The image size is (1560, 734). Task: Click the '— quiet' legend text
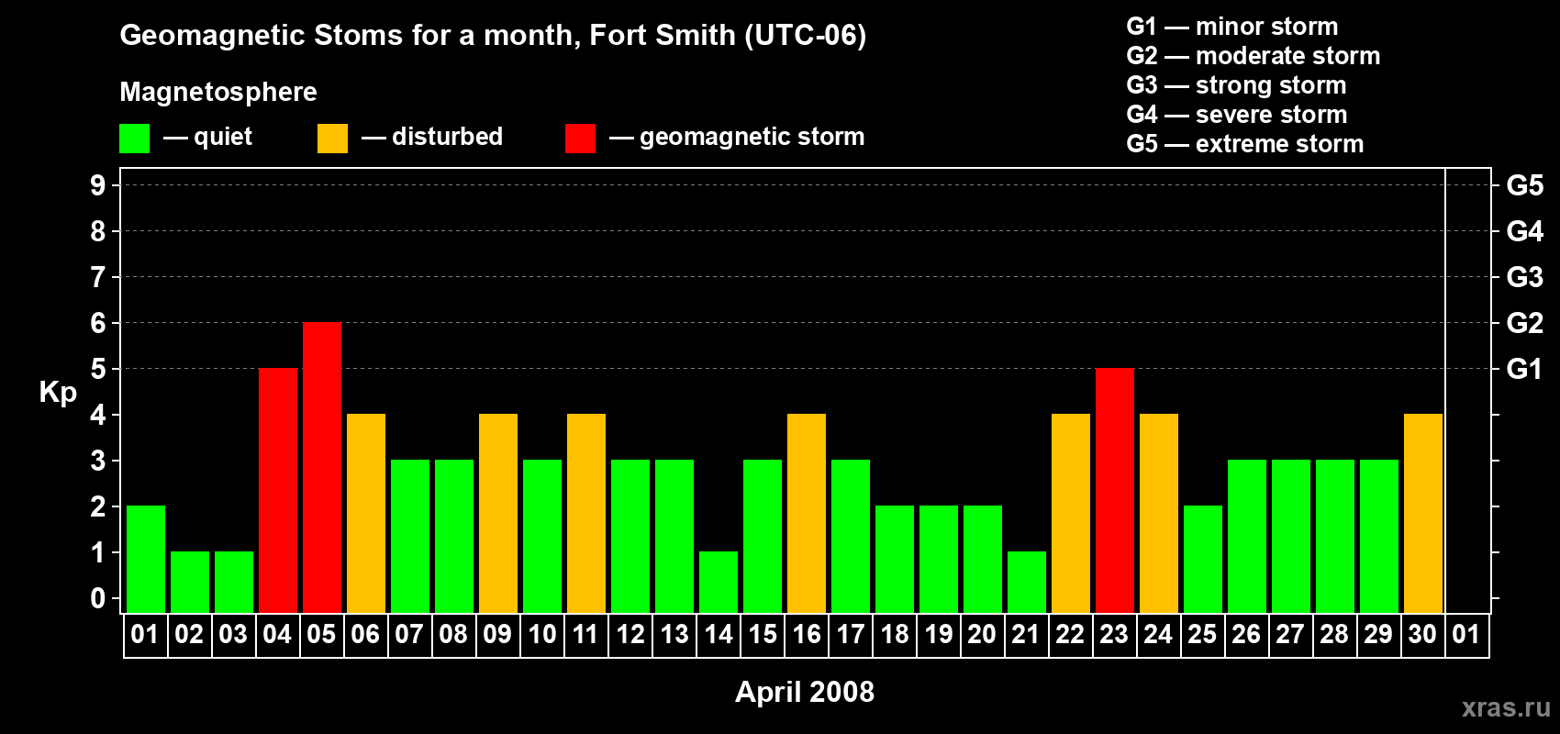(207, 138)
